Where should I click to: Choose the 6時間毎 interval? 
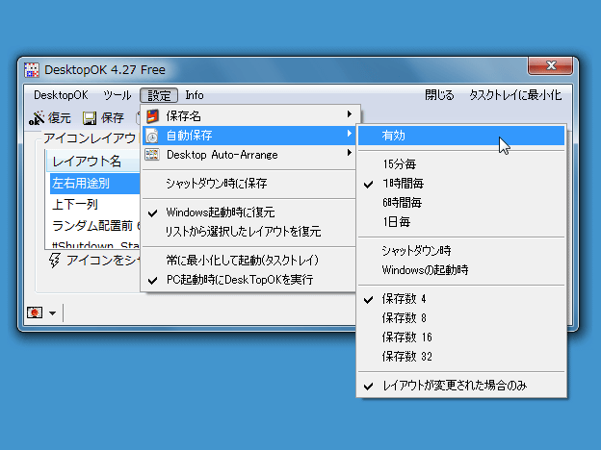click(461, 203)
